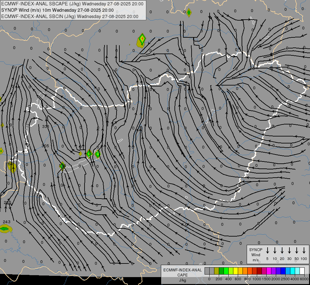This screenshot has width=310, height=285.
Task: Pick the pure blue swatch left of 2500 tick
Action: 283,271
